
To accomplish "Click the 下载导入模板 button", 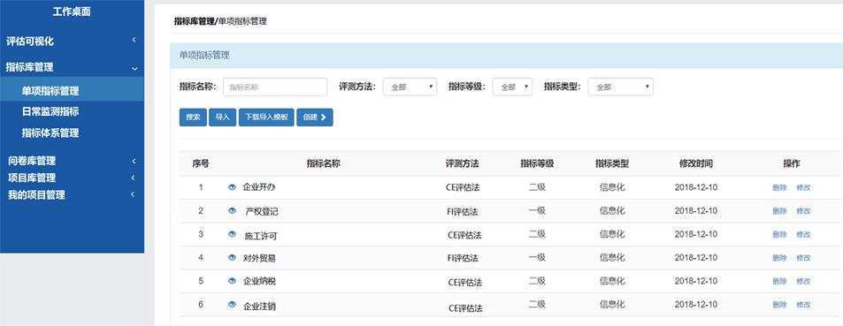I will point(266,118).
